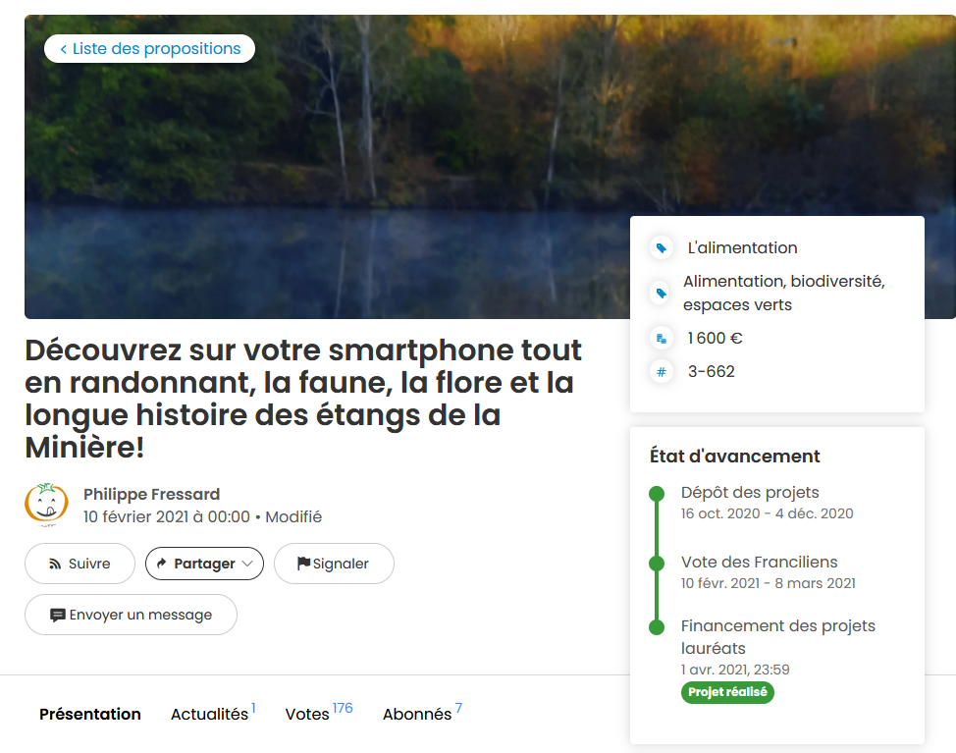956x753 pixels.
Task: Click the hash icon next to 3-662
Action: (x=661, y=372)
